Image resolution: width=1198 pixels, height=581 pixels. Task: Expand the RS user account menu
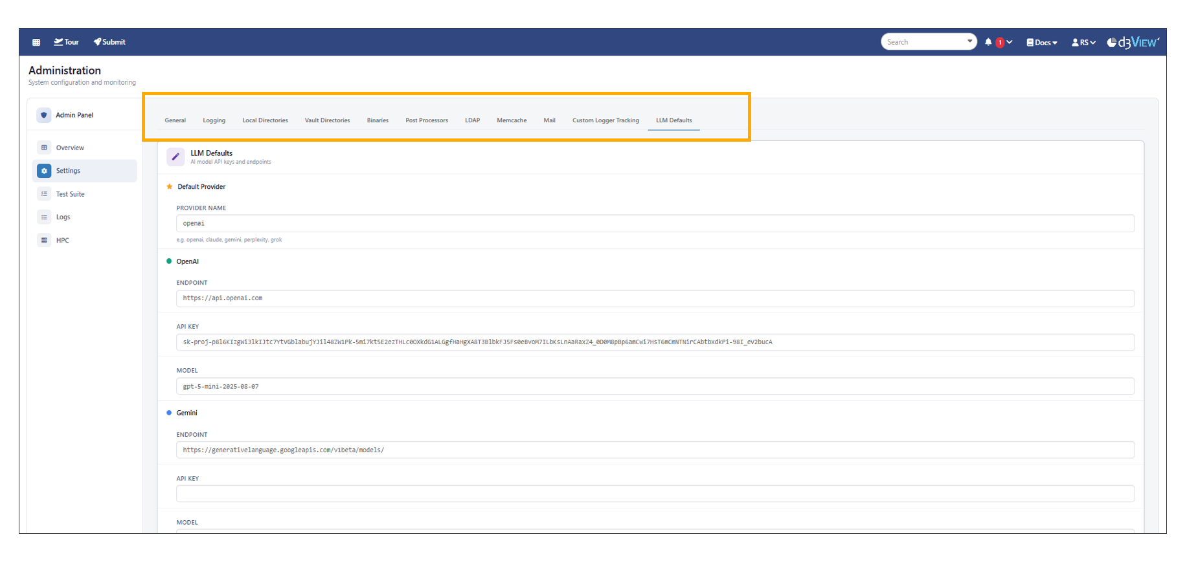[1083, 43]
